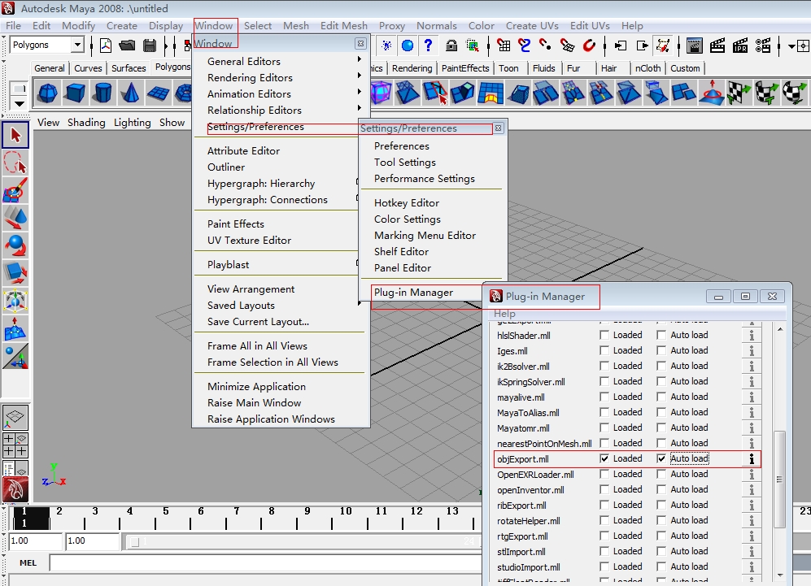Toggle the magnet snap icon
Viewport: 811px width, 586px height.
click(589, 46)
